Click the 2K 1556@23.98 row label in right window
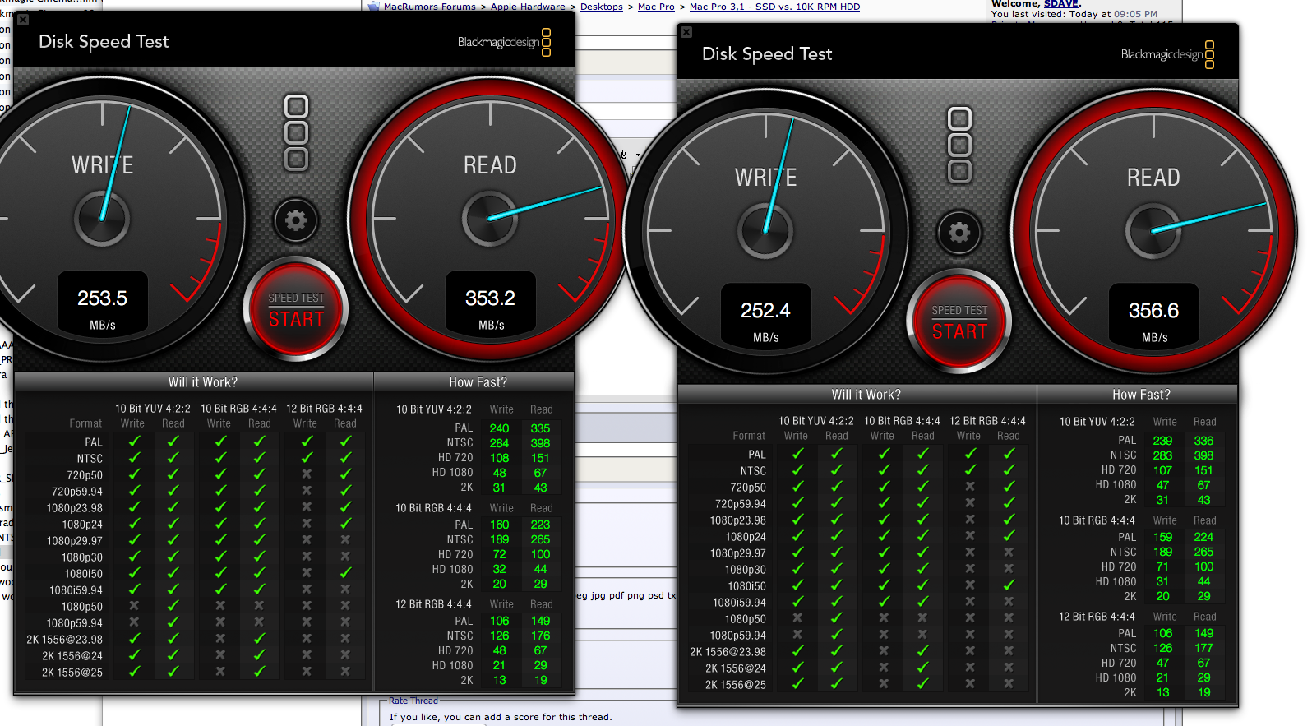 728,652
